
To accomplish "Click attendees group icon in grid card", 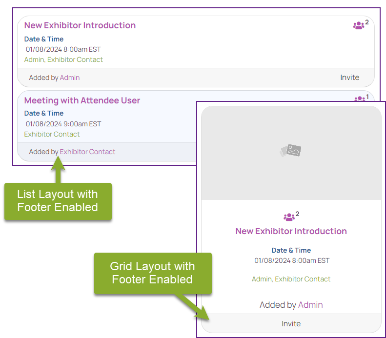I will pos(289,217).
